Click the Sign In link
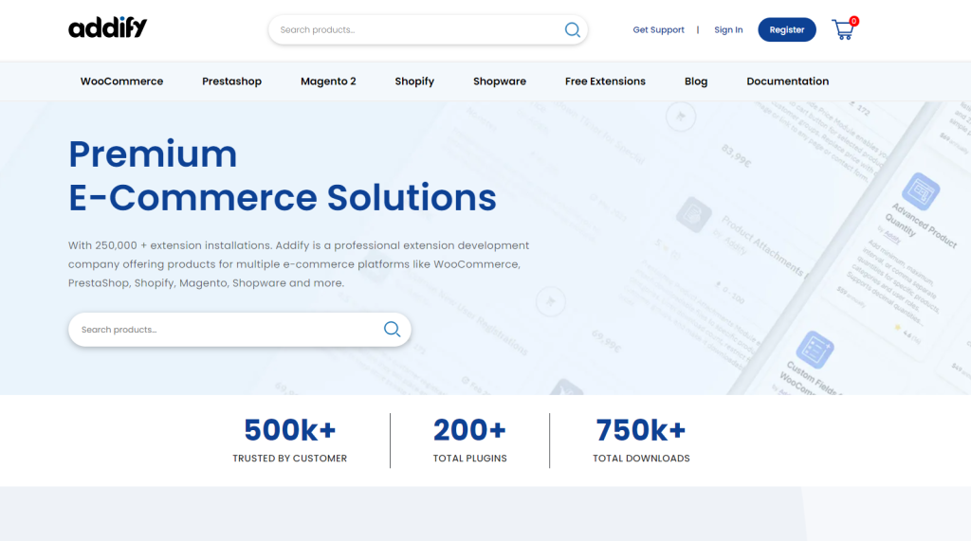The height and width of the screenshot is (541, 971). 728,30
